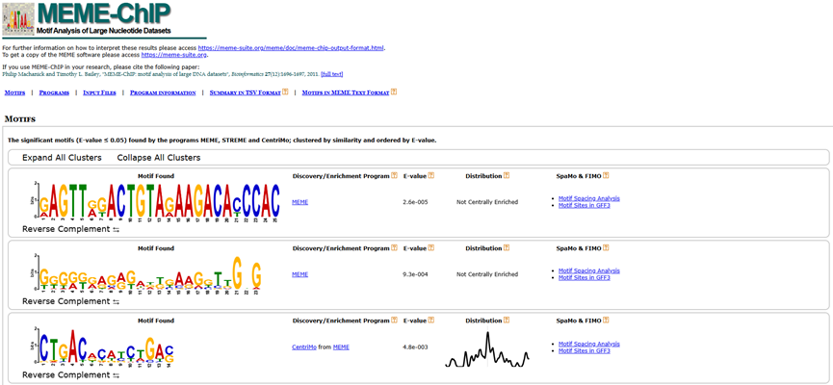Toggle Reverse Complement for the CTGAC motif
833x385 pixels.
coord(70,375)
